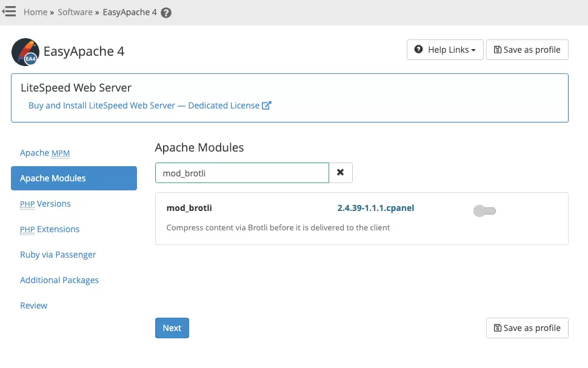This screenshot has height=368, width=588.
Task: Open Buy and Install LiteSpeed Web Server link
Action: 144,105
